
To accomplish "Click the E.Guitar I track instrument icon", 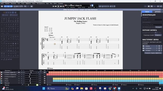I will [x=2, y=73].
